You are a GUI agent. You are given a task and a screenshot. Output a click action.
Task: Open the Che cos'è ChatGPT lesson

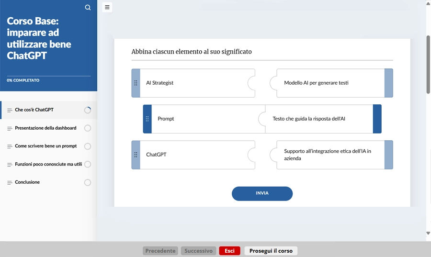49,110
